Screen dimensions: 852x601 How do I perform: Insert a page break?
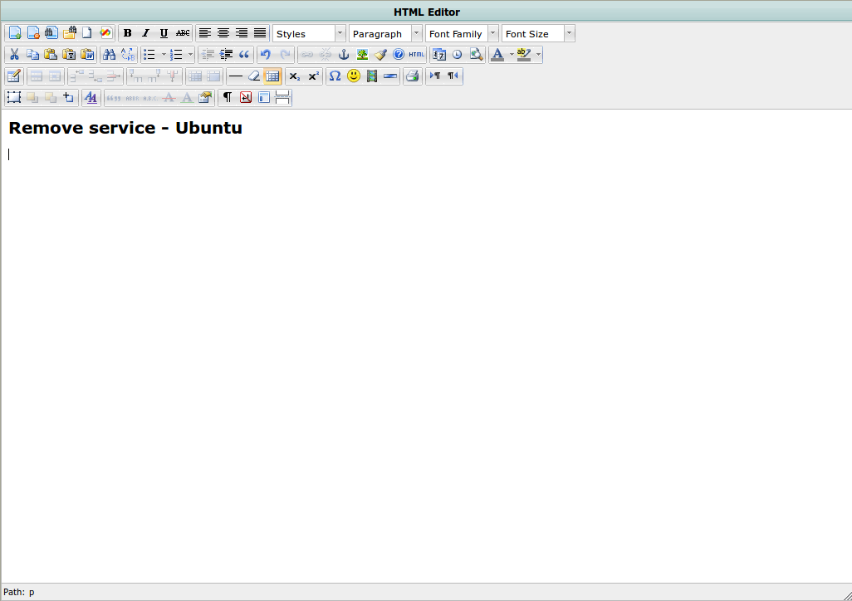tap(282, 98)
